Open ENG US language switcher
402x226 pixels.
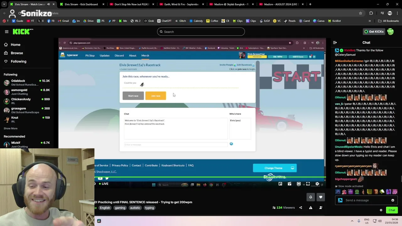tap(367, 221)
